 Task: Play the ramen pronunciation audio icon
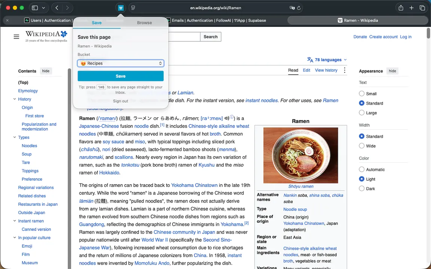[x=227, y=118]
